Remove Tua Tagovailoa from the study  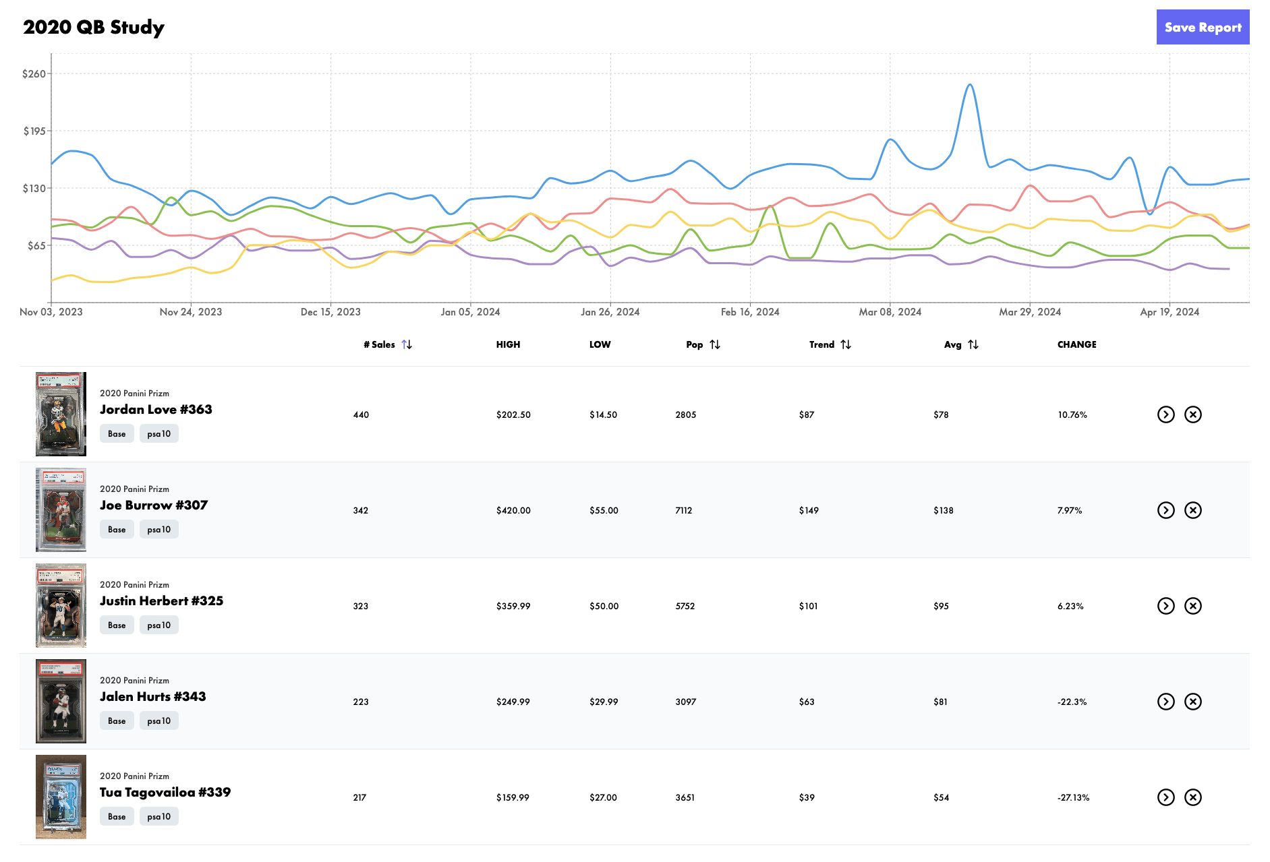(x=1192, y=797)
